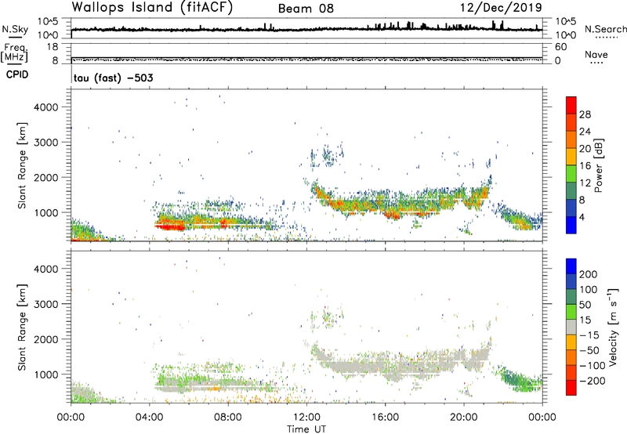
Task: Click the "200" value on velocity color bar
Action: [589, 274]
